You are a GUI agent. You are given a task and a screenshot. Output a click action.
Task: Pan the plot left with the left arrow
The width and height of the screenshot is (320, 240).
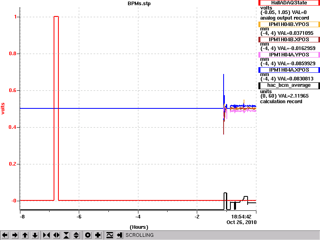5,235
